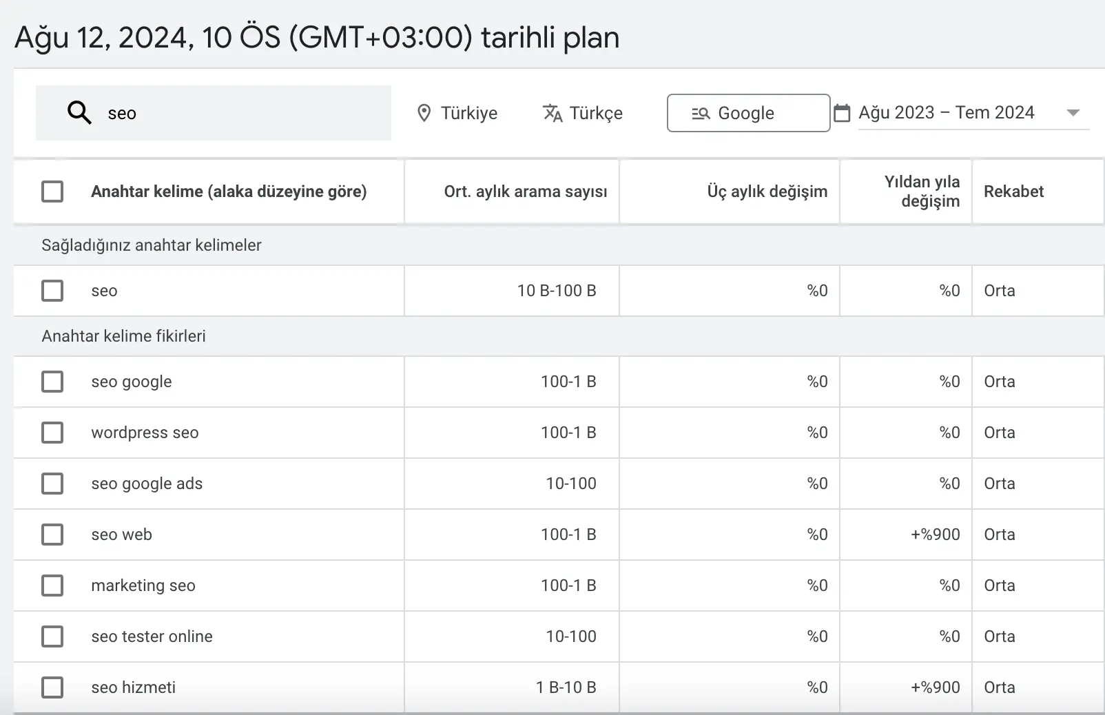Click the seo google keyword text
Screen dimensions: 1105x715
[x=132, y=382]
